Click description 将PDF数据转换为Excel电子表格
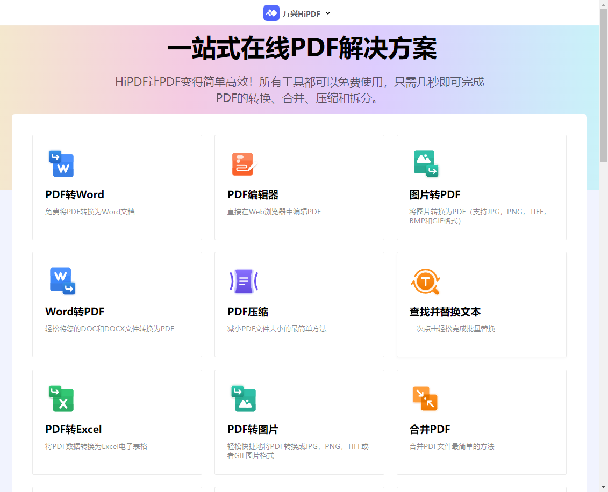Screen dimensions: 608x492 [96, 447]
